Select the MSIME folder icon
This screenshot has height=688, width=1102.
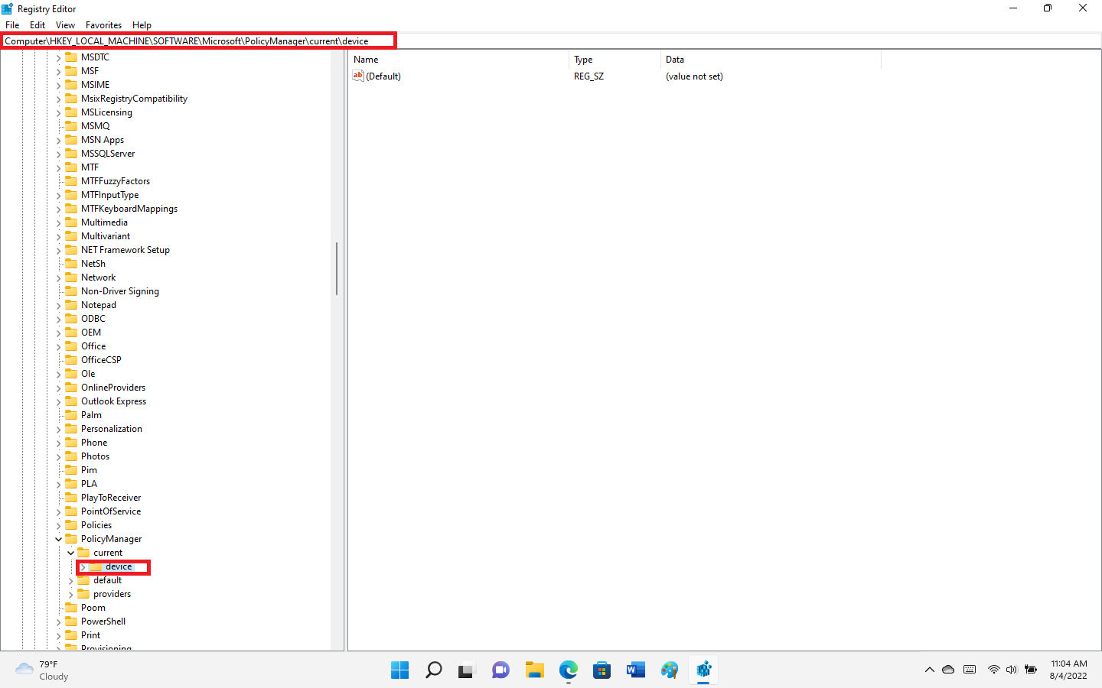tap(71, 85)
